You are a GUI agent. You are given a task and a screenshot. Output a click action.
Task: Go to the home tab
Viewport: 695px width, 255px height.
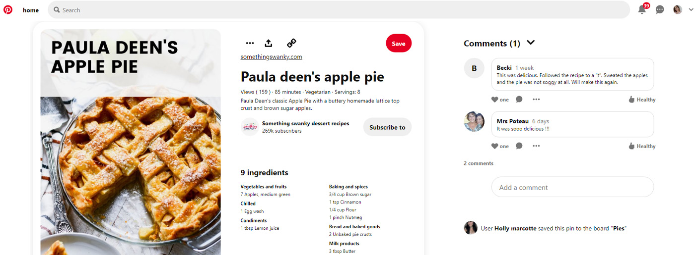pos(31,10)
